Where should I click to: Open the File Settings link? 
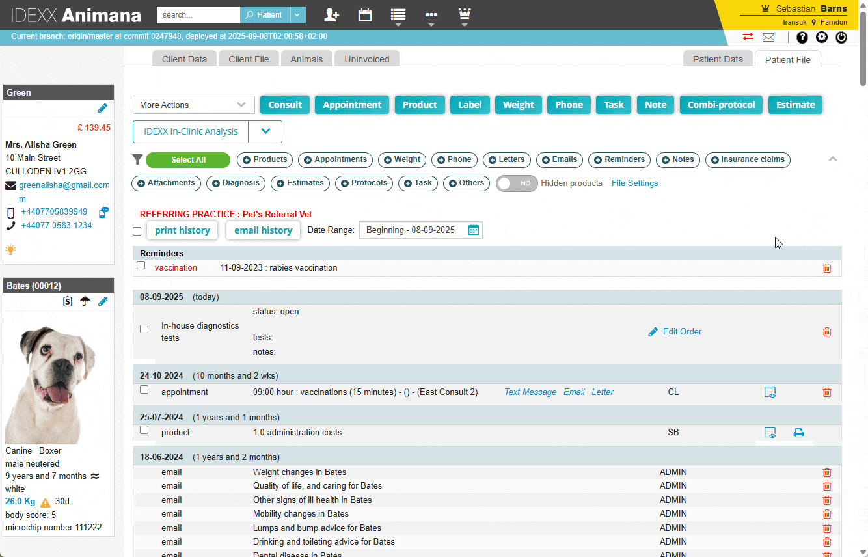point(634,183)
